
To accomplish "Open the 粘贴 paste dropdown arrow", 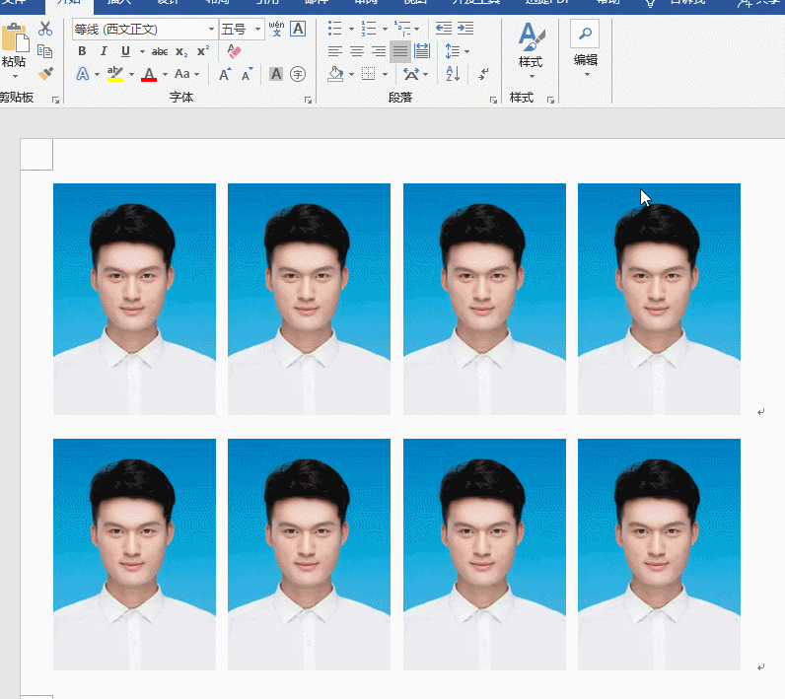I will point(14,76).
